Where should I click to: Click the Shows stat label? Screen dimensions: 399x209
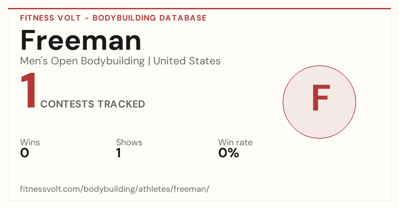click(129, 142)
